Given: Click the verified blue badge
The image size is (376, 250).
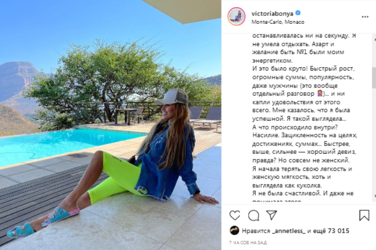Looking at the screenshot, I should (298, 13).
